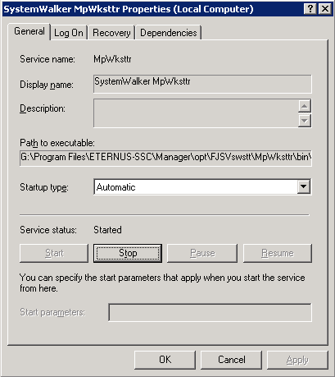The width and height of the screenshot is (335, 377).
Task: Open the Log On tab
Action: coord(69,33)
